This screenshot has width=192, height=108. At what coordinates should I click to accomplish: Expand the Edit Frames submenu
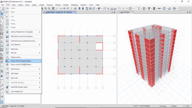40,69
